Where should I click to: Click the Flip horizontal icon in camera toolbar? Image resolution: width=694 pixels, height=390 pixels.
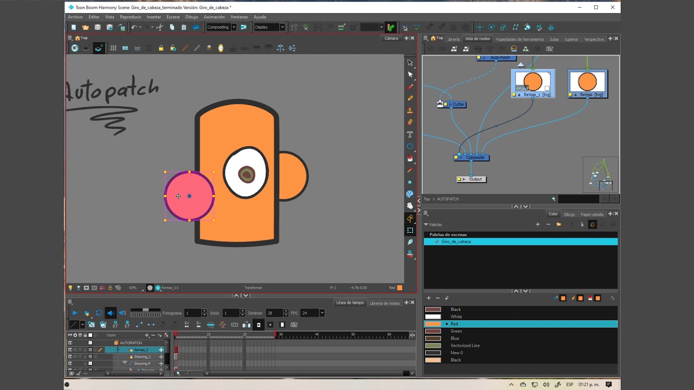click(x=280, y=48)
